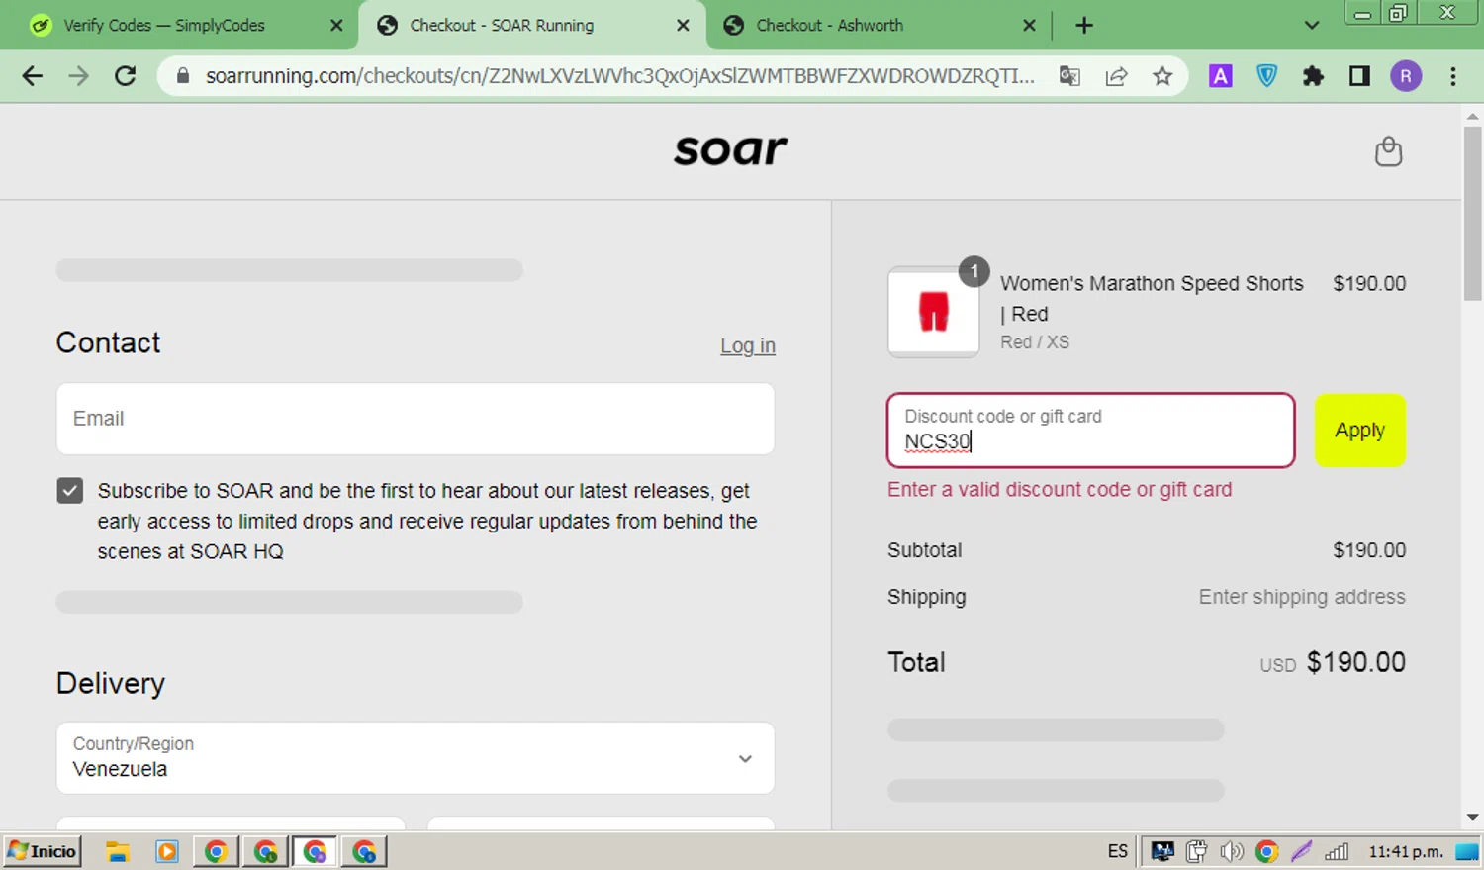
Task: Share this page icon
Action: [1116, 76]
